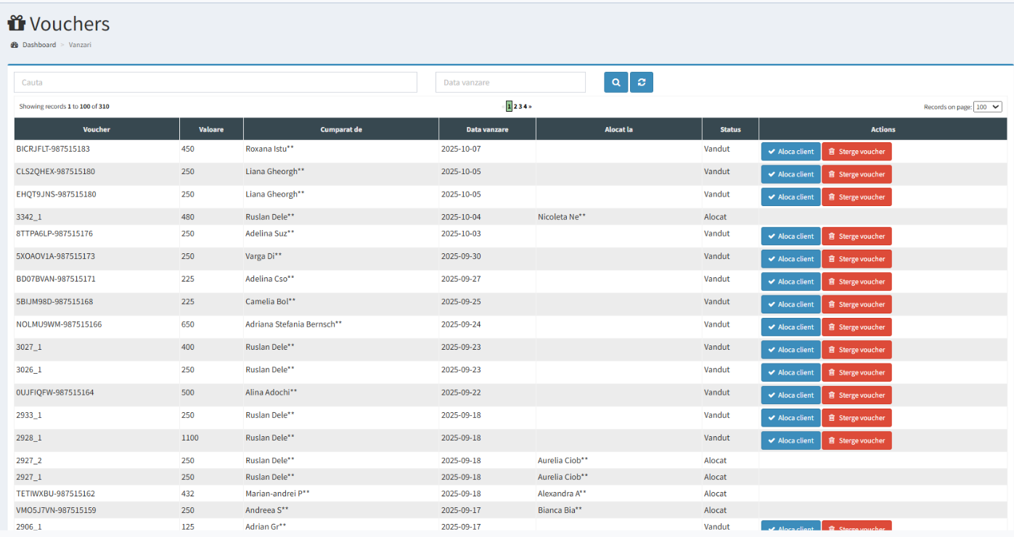Click the next page arrow
Screen dimensions: 1014x537
[531, 107]
